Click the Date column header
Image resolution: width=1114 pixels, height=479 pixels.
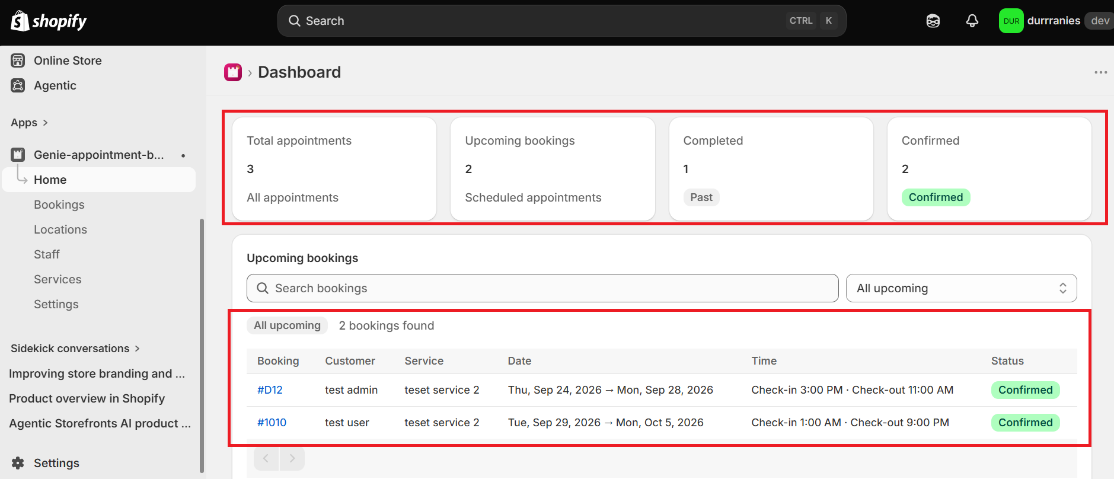click(519, 361)
